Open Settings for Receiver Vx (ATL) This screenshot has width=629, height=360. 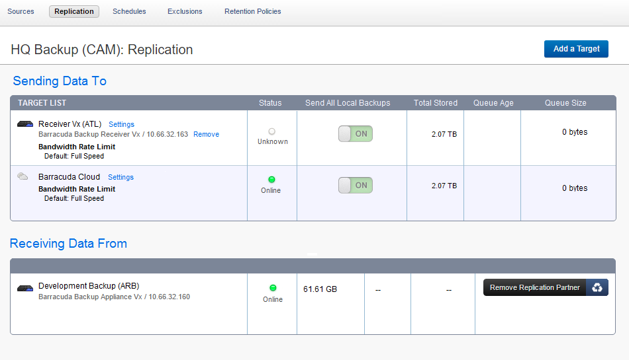tap(121, 124)
